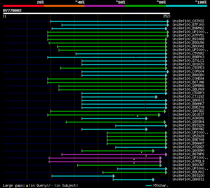The width and height of the screenshot is (210, 188).
Task: Select the UniRef100_B9SCN7 label
Action: (x=188, y=165)
